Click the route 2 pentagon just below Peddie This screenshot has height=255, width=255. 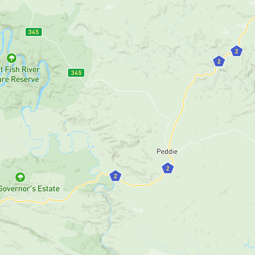tap(168, 168)
